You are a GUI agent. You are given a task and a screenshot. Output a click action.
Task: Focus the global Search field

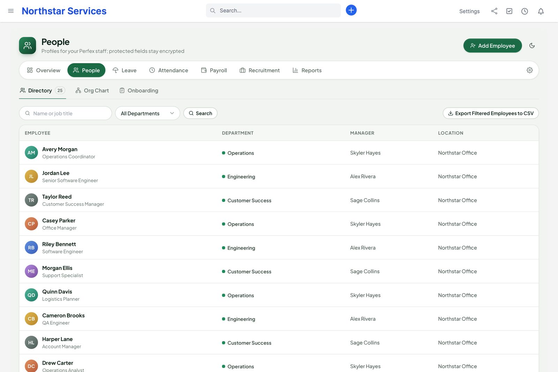coord(273,10)
